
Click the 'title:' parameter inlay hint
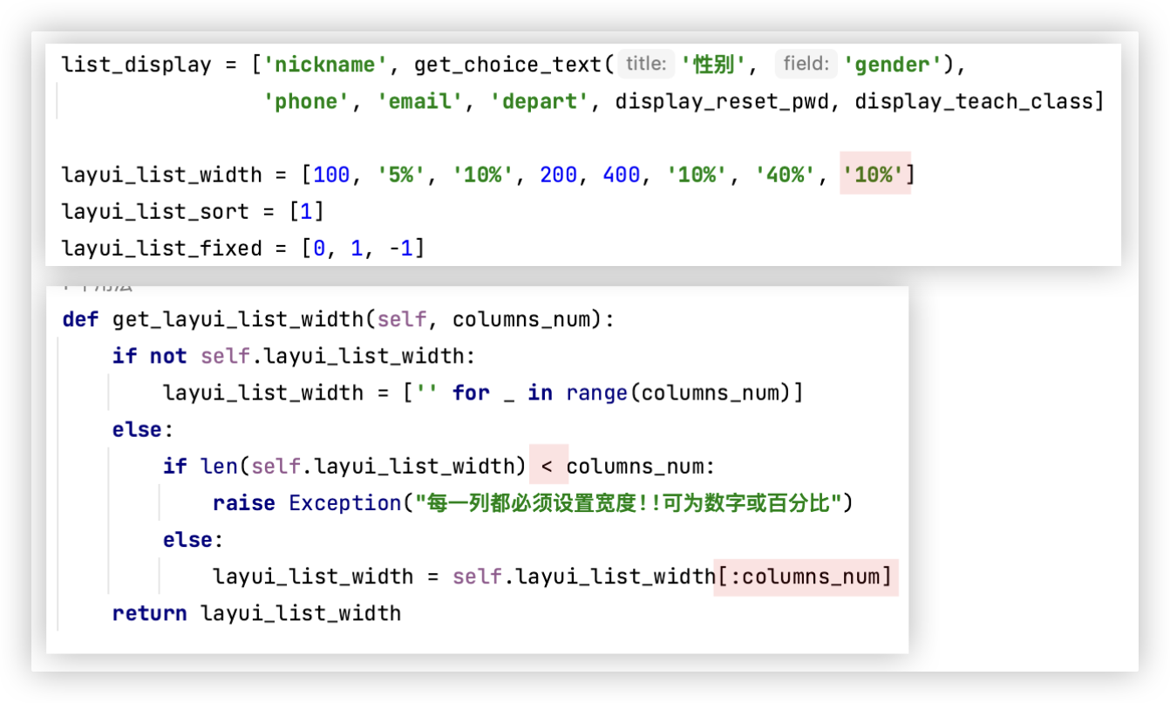point(645,64)
